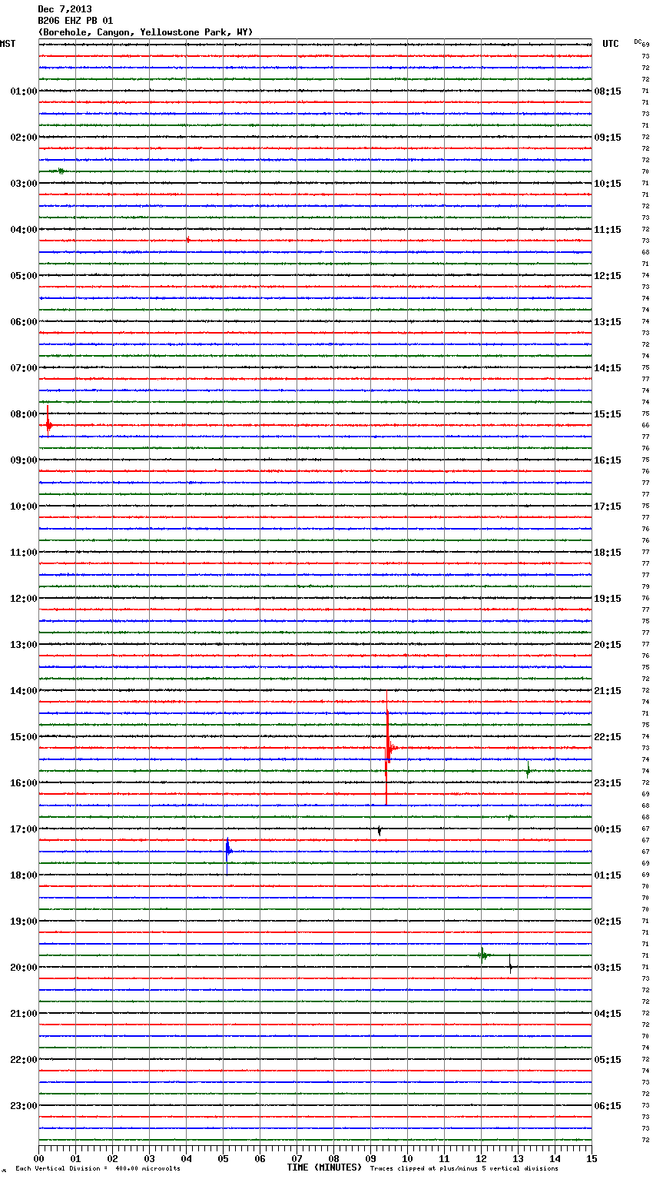Click the 00:15 UTC time label

(608, 829)
